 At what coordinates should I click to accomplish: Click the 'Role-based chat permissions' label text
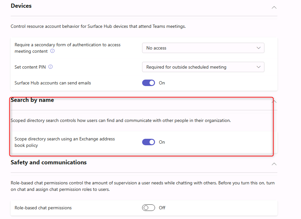pos(43,208)
